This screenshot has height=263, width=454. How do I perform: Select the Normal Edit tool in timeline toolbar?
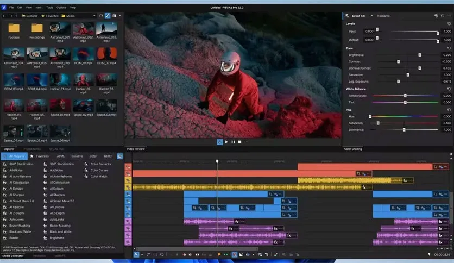point(136,255)
